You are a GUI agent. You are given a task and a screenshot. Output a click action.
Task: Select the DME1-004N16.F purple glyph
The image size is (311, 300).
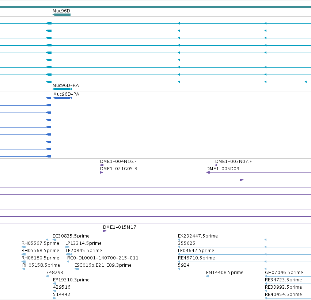point(102,165)
